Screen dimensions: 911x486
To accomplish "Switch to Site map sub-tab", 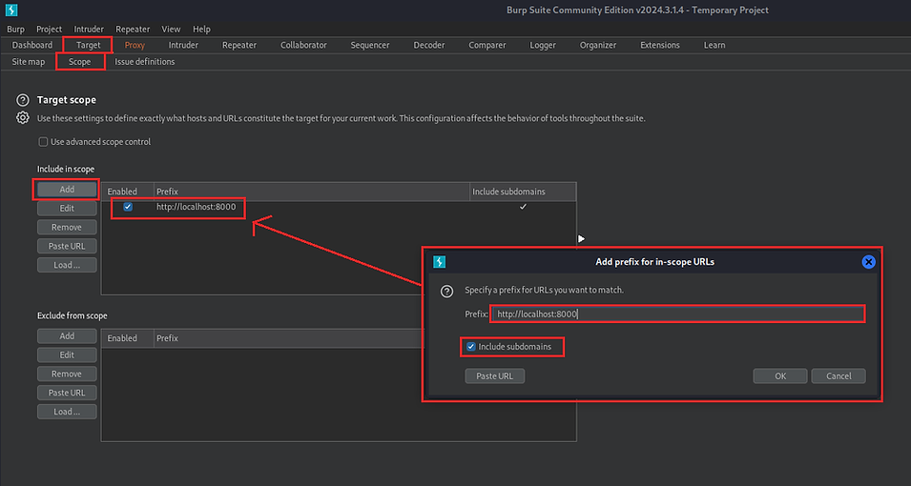I will pyautogui.click(x=28, y=62).
